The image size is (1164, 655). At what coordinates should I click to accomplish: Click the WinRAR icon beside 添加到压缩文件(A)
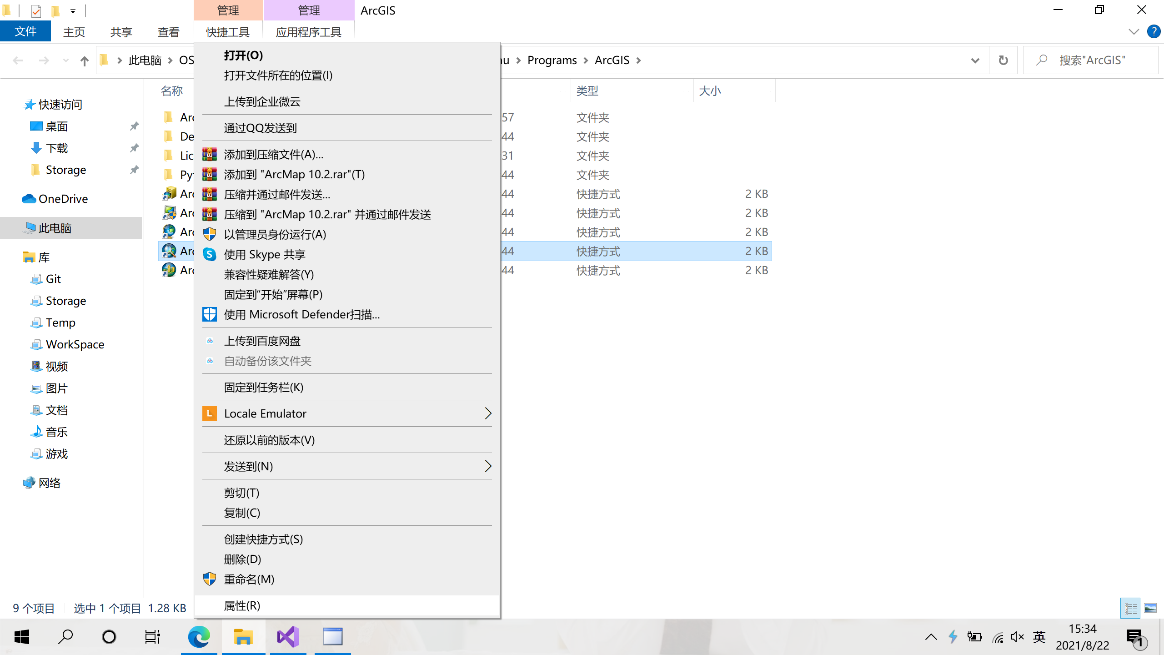tap(210, 155)
